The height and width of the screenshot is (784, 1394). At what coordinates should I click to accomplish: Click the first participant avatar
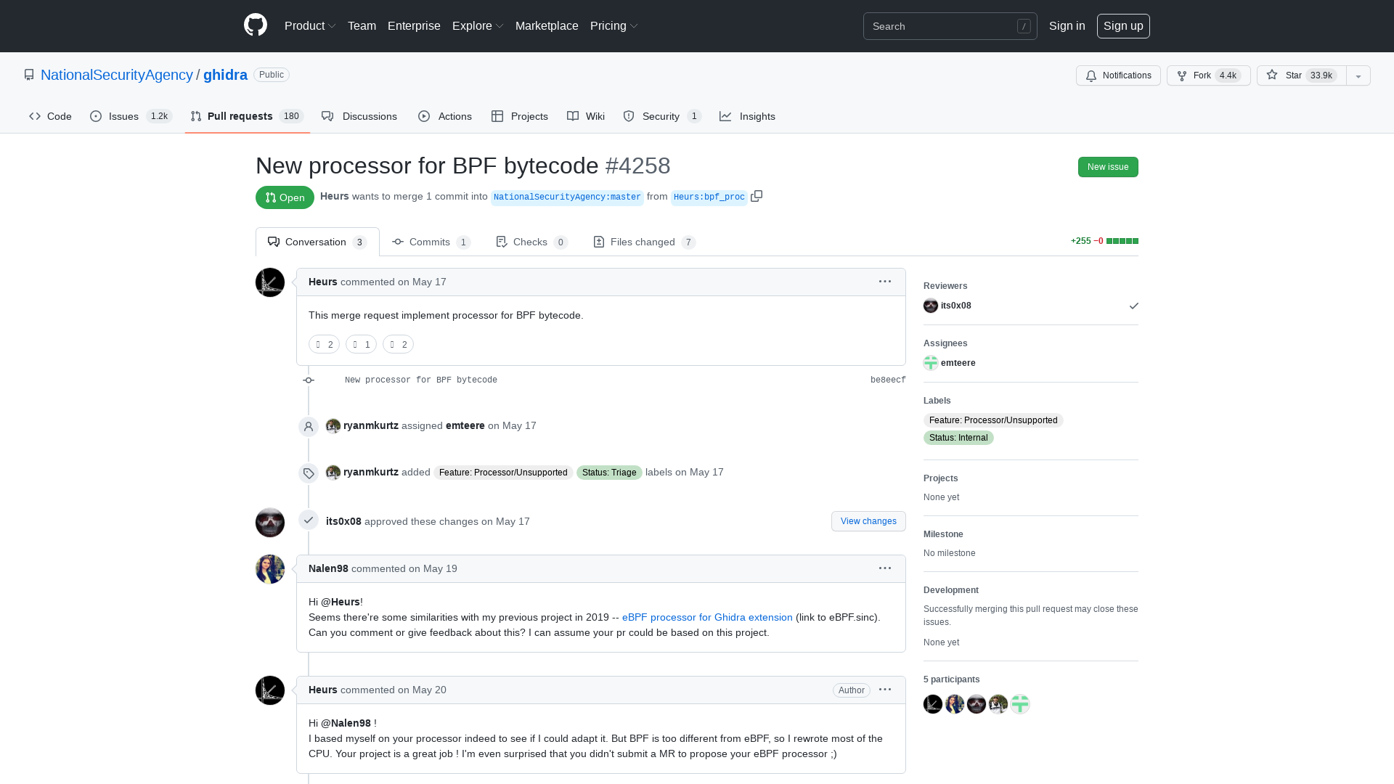[933, 704]
